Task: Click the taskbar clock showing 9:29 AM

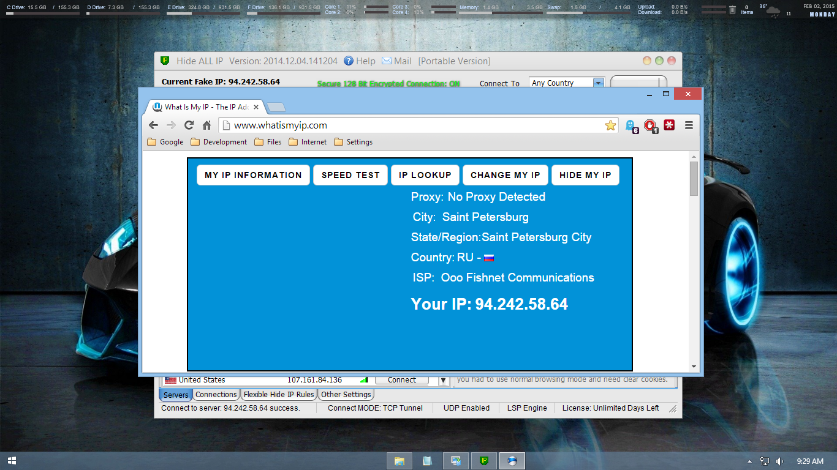Action: 810,461
